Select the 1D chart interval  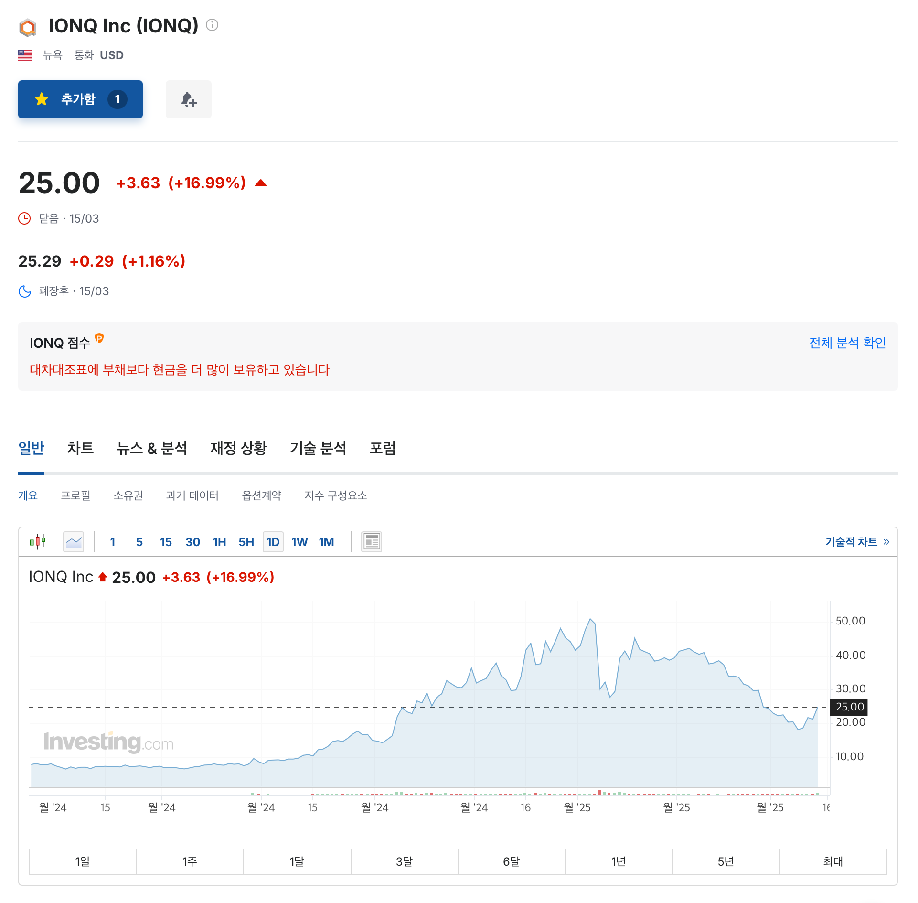273,542
